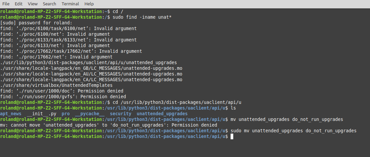Screen dimensions: 370x157
Task: Open the Edit menu
Action: tap(18, 4)
